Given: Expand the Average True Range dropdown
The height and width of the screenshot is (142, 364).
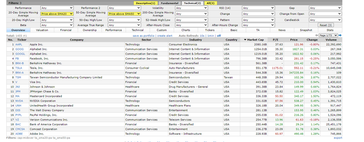Looking at the screenshot, I should click(x=124, y=25).
